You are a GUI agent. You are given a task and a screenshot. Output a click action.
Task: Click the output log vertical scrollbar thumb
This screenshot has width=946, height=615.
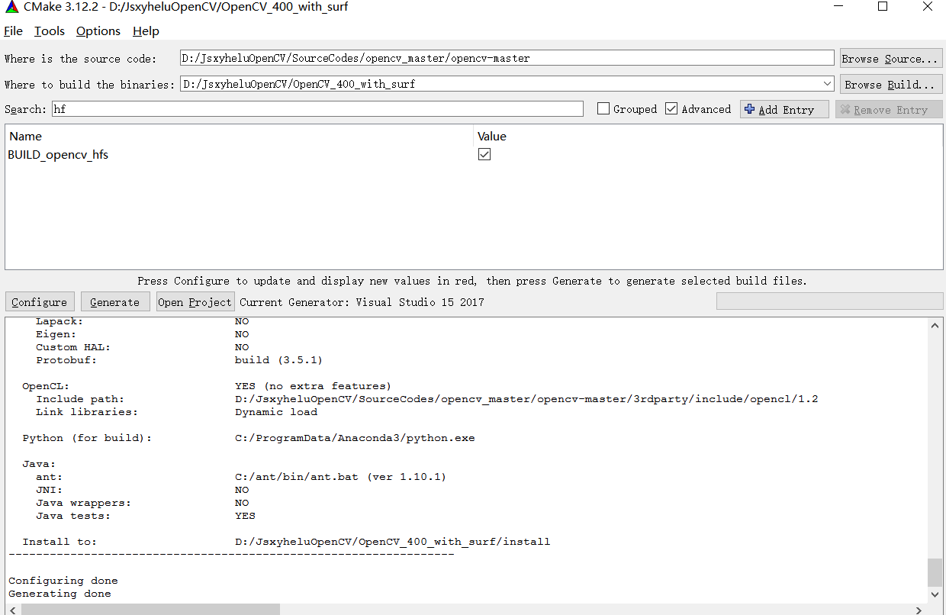935,572
